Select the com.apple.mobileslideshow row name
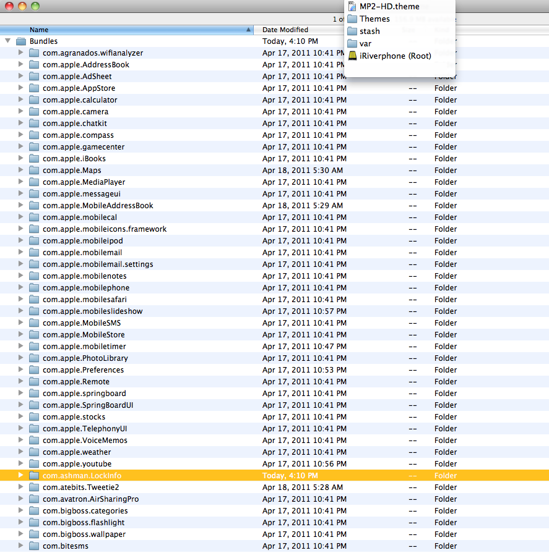Viewport: 549px width, 553px height. pos(93,311)
